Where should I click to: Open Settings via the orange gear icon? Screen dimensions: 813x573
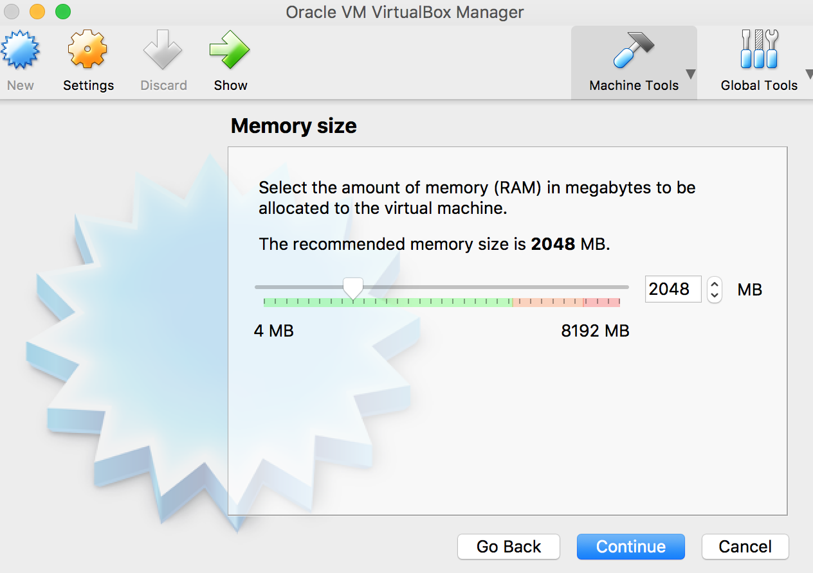(x=88, y=50)
